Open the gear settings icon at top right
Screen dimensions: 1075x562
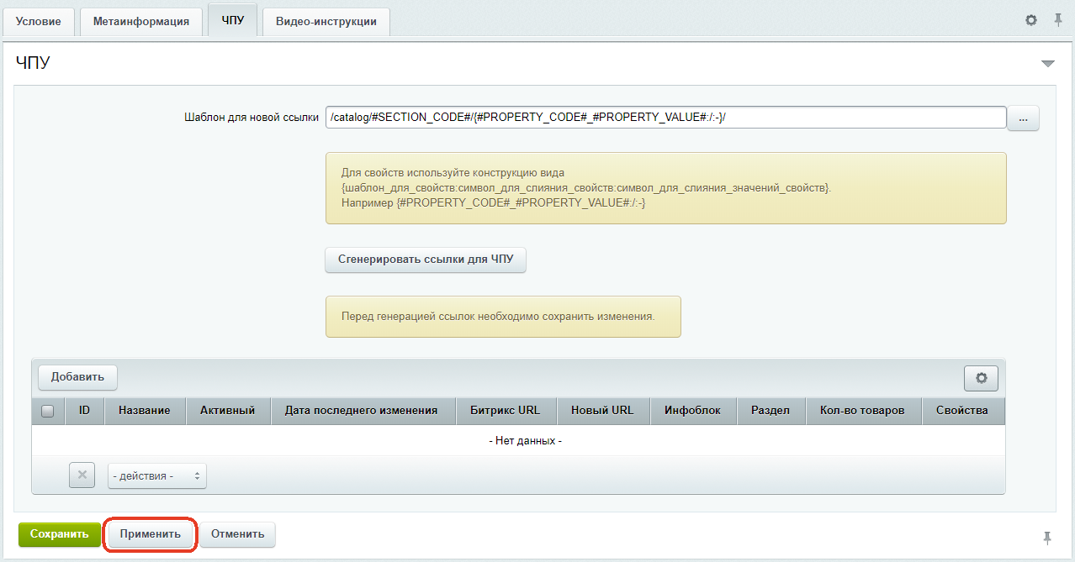pyautogui.click(x=1031, y=20)
